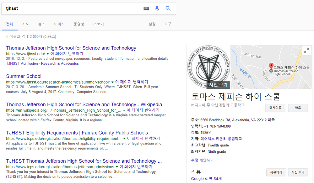Click the 리뷰하기 button
This screenshot has height=183, width=314.
(x=276, y=172)
